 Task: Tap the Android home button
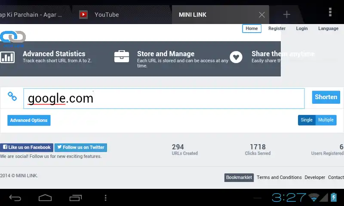pyautogui.click(x=45, y=198)
